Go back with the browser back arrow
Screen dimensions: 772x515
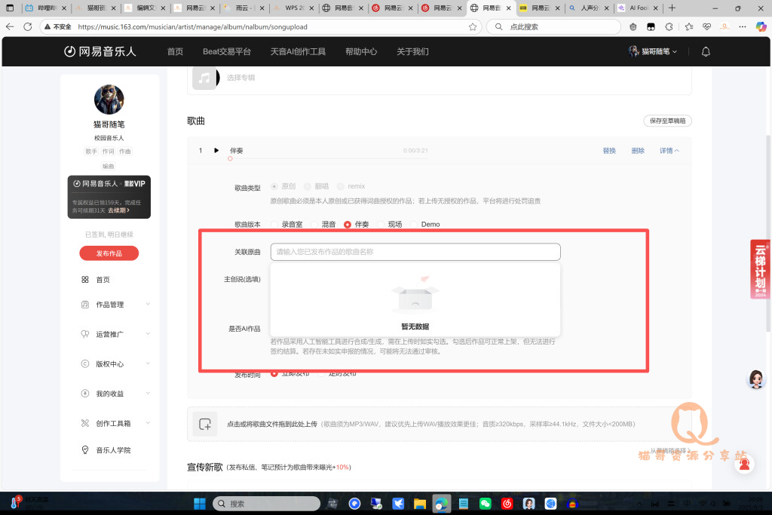click(10, 26)
